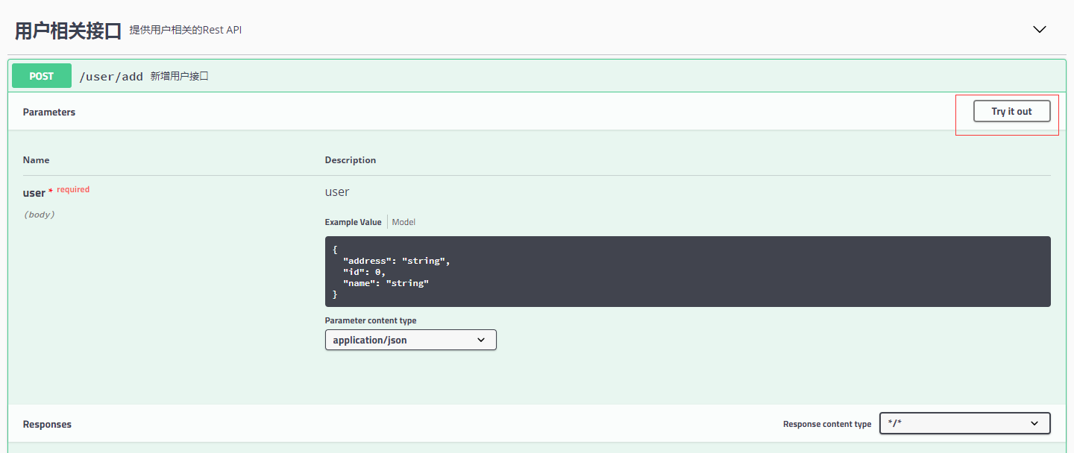Click the 新增用户接口 endpoint summary
Screen dimensions: 1074x453
pos(179,76)
